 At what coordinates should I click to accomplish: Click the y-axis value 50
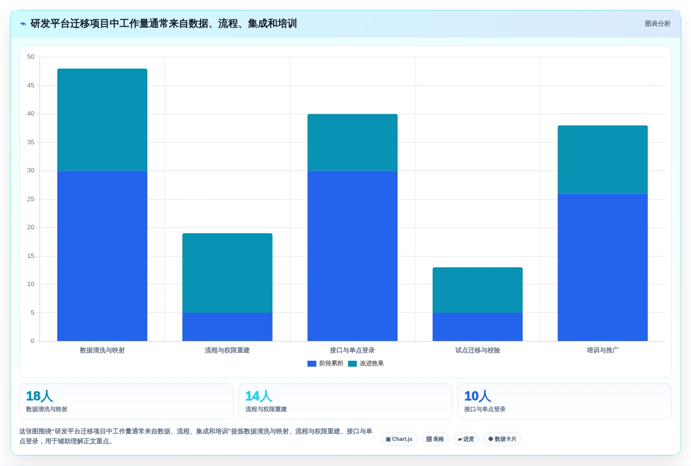pyautogui.click(x=31, y=57)
